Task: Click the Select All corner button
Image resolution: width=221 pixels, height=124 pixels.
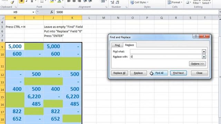Action: [2, 18]
